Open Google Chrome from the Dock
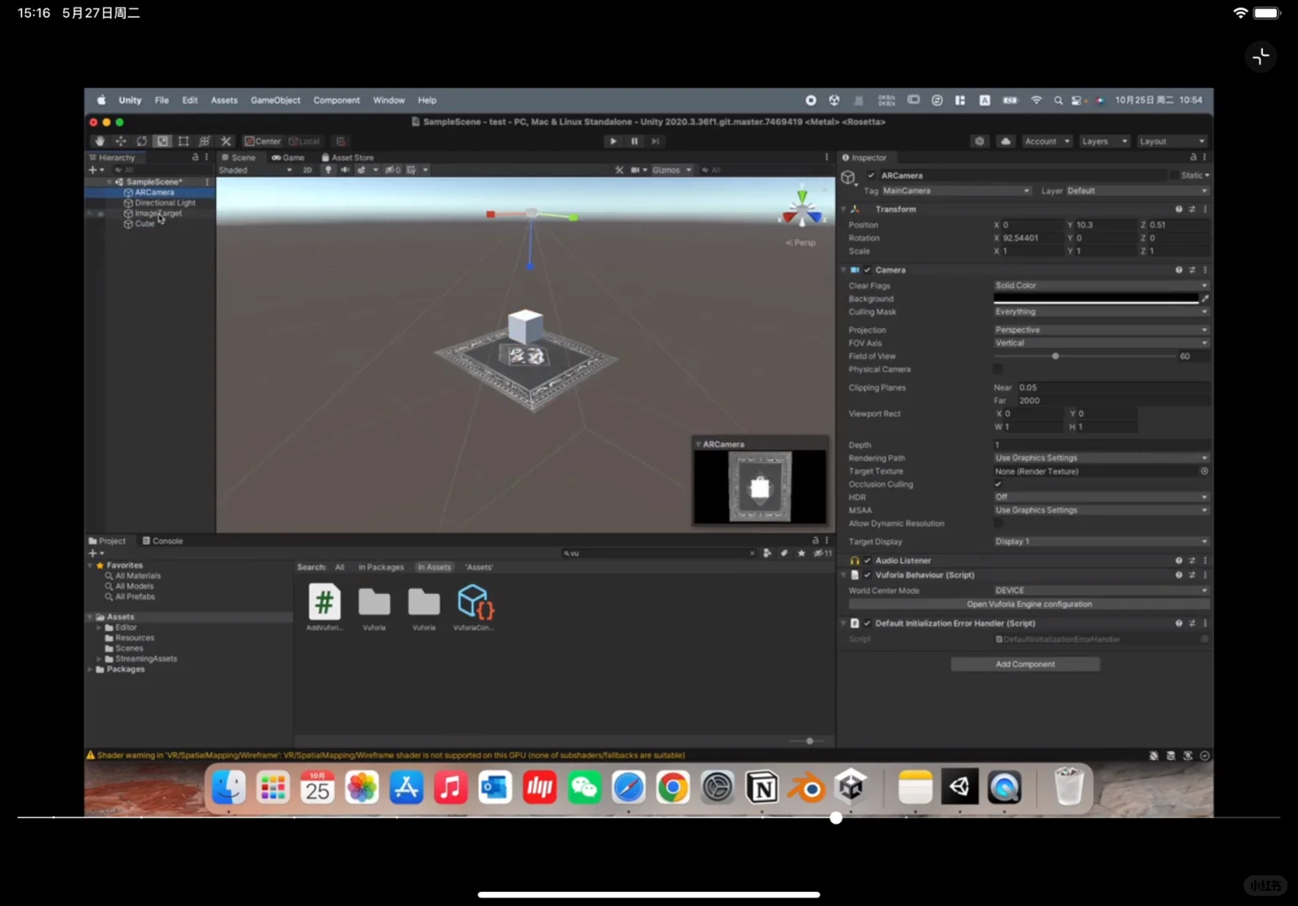The width and height of the screenshot is (1298, 906). pyautogui.click(x=673, y=788)
